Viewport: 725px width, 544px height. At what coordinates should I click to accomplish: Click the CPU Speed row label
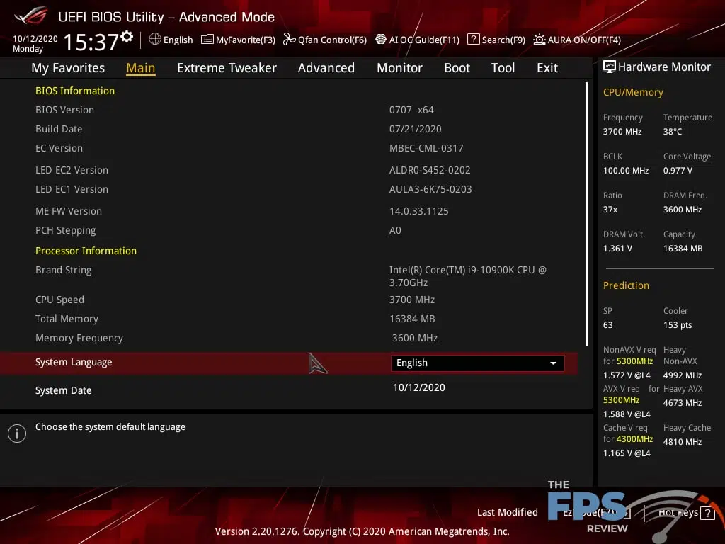tap(59, 300)
